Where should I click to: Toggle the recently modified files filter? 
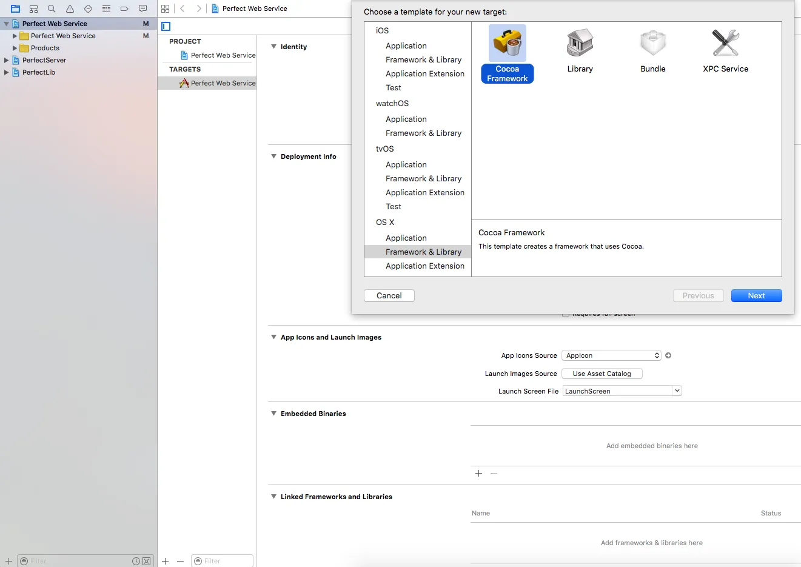[136, 561]
